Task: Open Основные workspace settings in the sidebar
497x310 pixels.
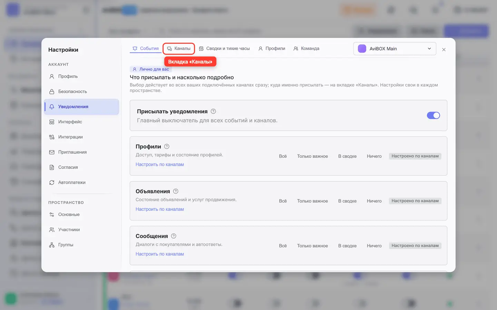Action: click(x=81, y=215)
